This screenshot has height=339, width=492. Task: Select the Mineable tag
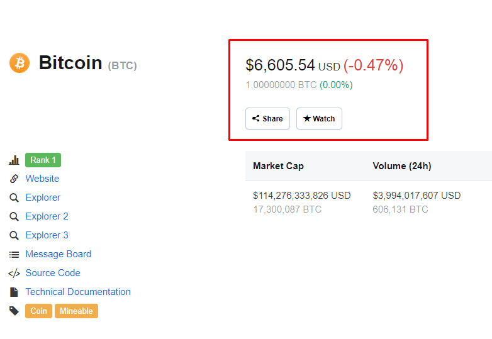pyautogui.click(x=76, y=311)
